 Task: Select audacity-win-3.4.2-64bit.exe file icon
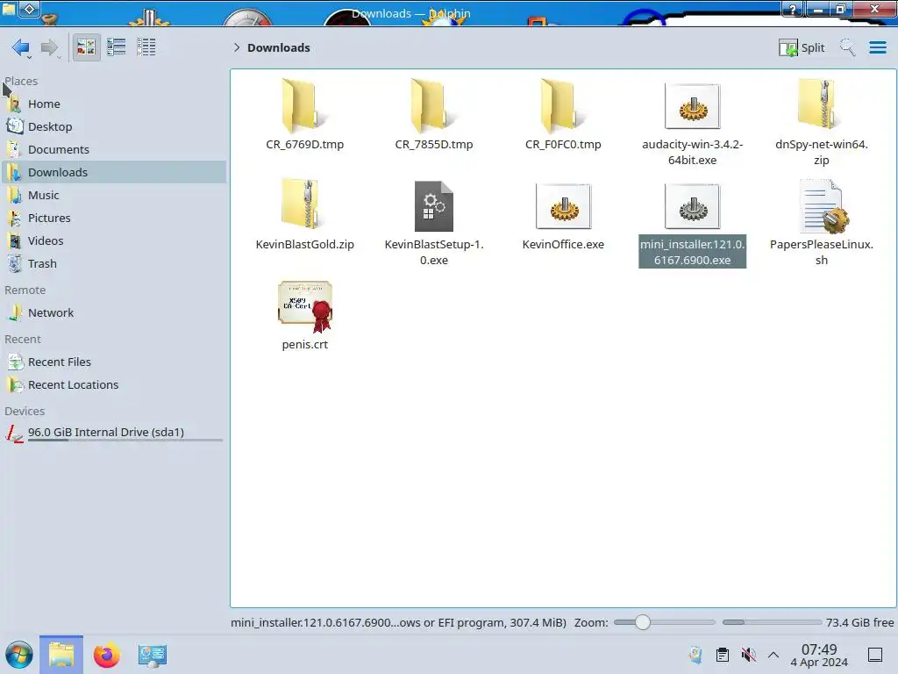pos(693,106)
